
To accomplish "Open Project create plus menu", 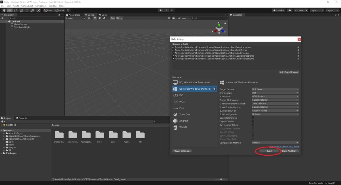I will (x=3, y=122).
